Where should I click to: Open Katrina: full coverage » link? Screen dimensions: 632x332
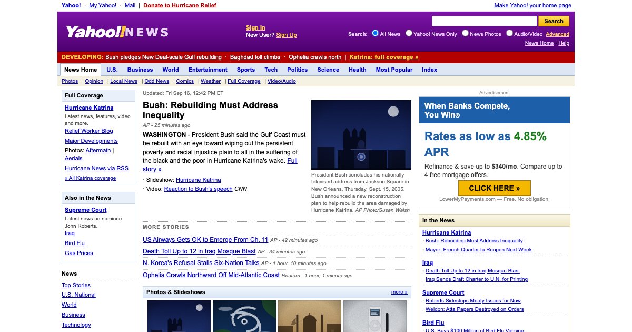click(x=384, y=57)
